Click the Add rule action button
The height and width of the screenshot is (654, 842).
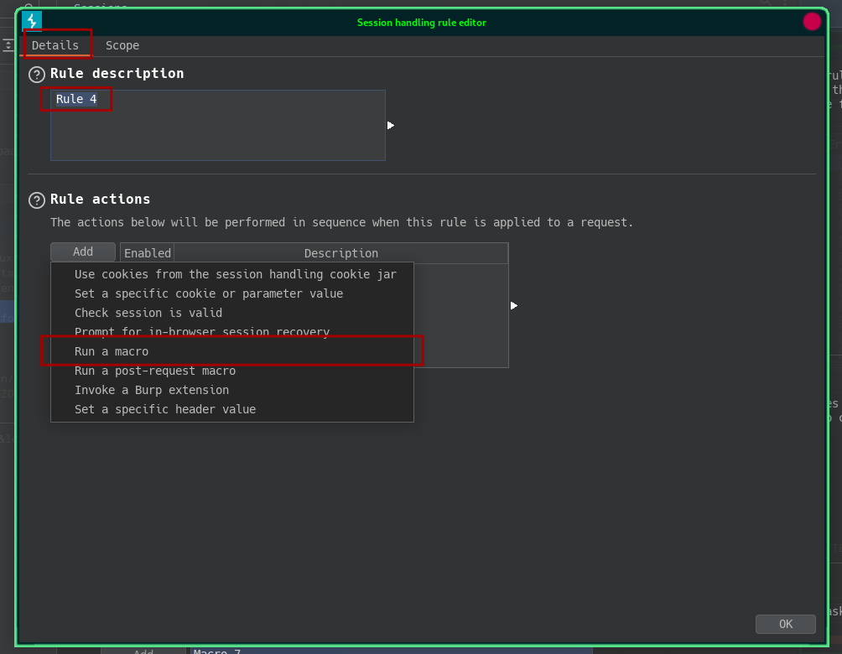coord(83,252)
